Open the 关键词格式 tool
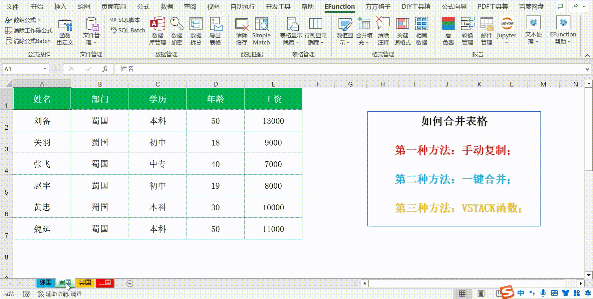Viewport: 593px width, 299px height. click(x=402, y=32)
